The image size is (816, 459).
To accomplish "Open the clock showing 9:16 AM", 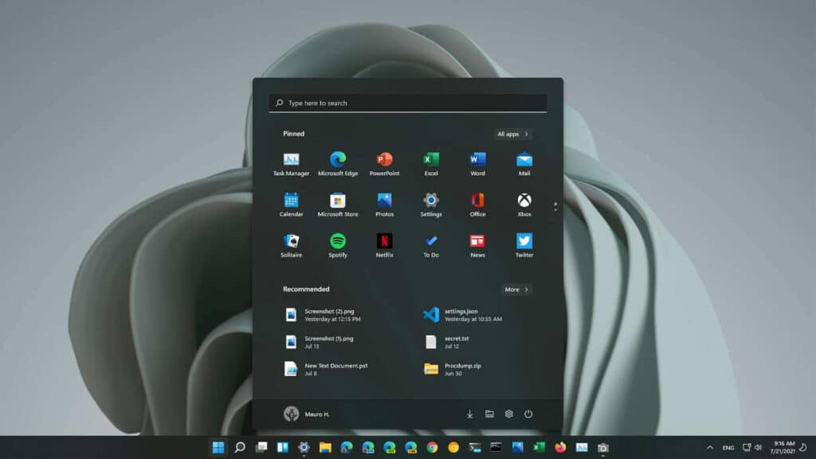I will pyautogui.click(x=783, y=448).
